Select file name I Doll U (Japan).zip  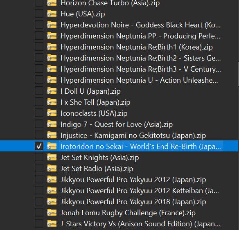[x=90, y=91]
